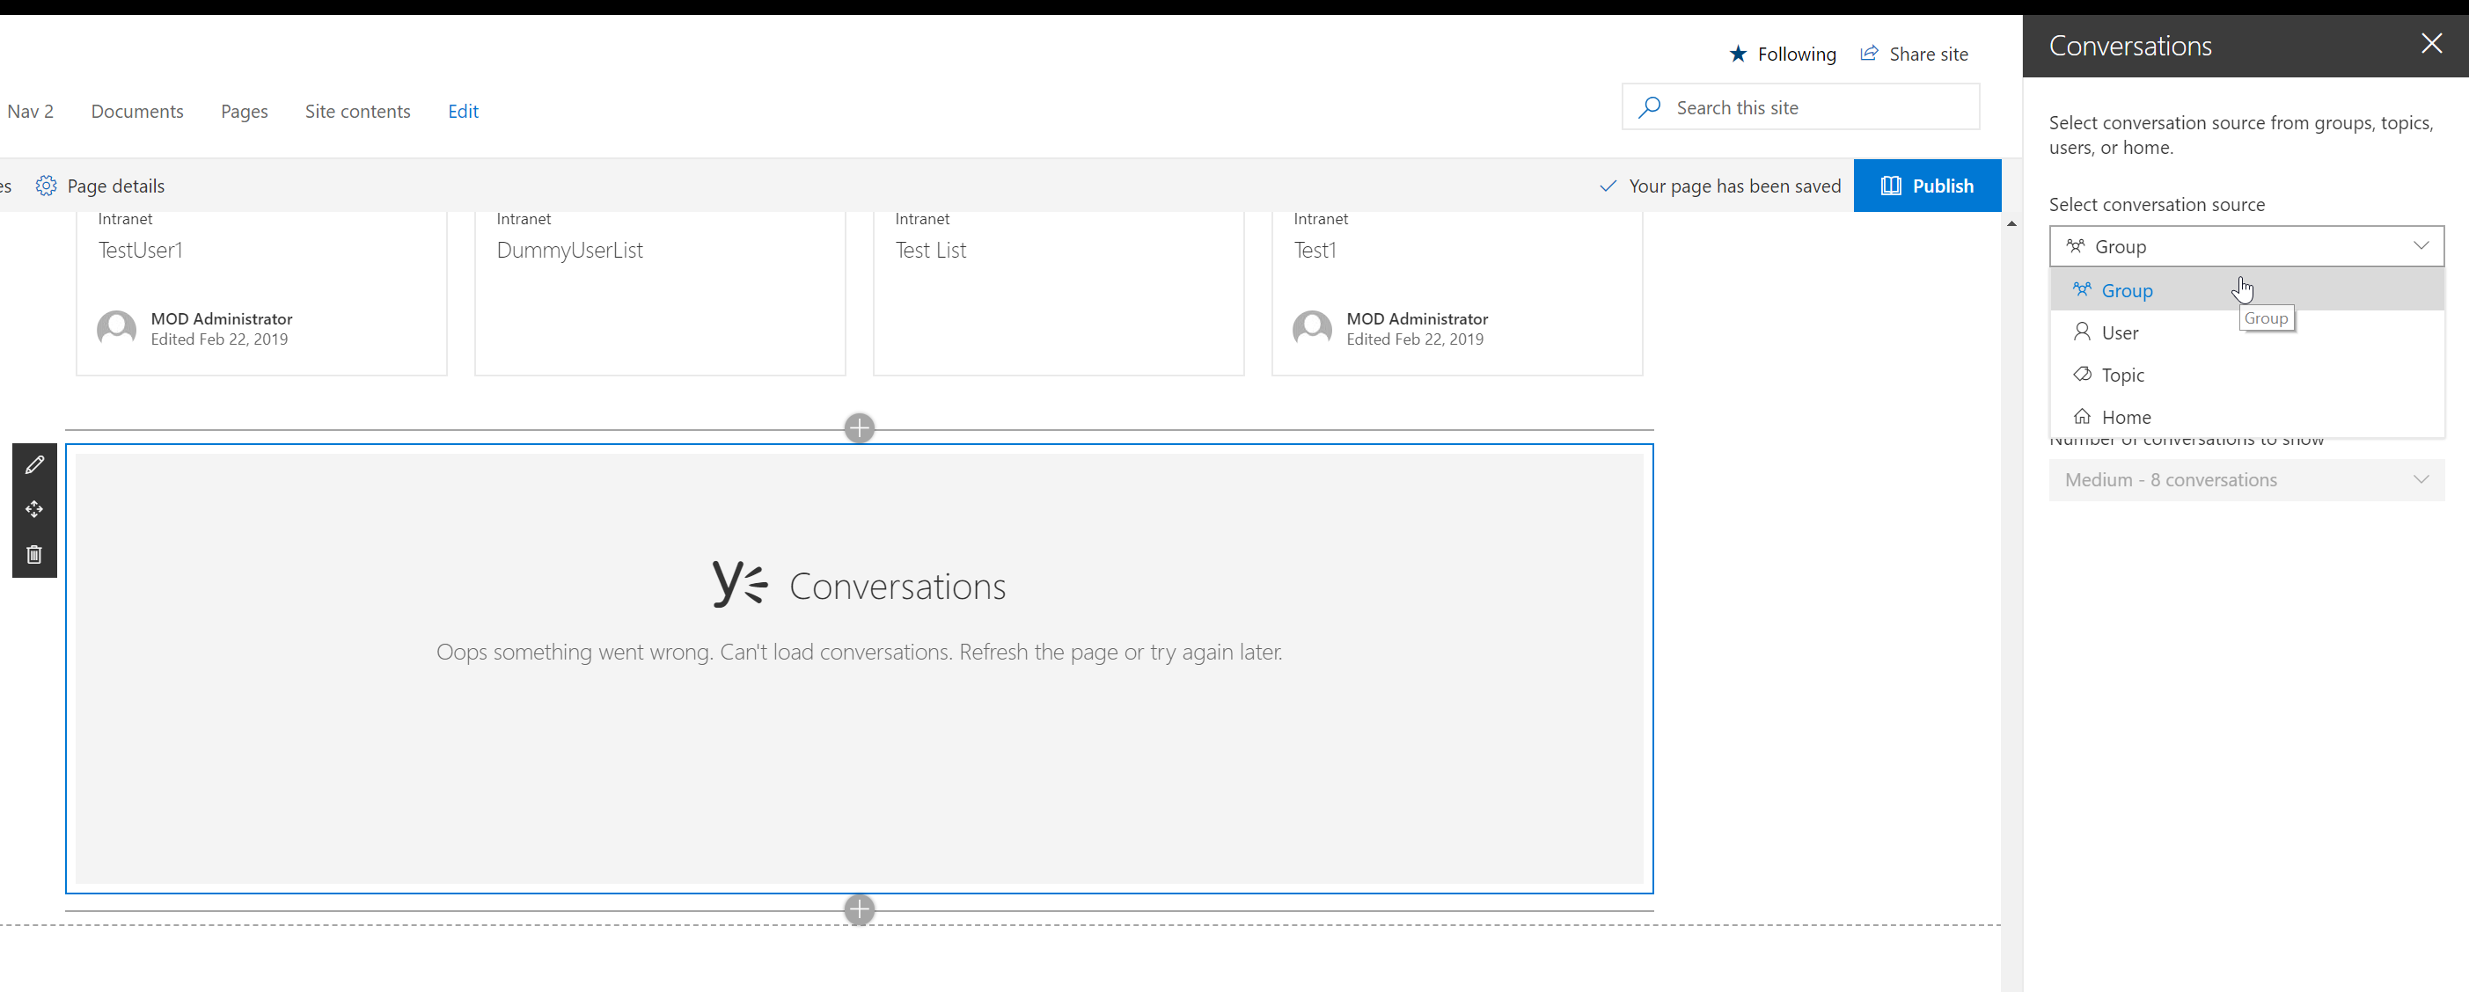This screenshot has width=2469, height=992.
Task: Click the move web part icon
Action: pyautogui.click(x=34, y=509)
